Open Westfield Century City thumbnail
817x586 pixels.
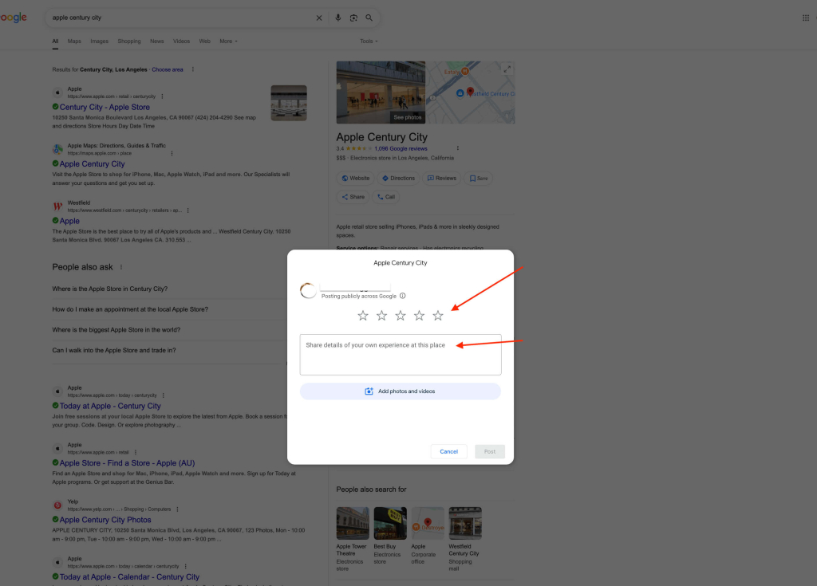[x=465, y=523]
